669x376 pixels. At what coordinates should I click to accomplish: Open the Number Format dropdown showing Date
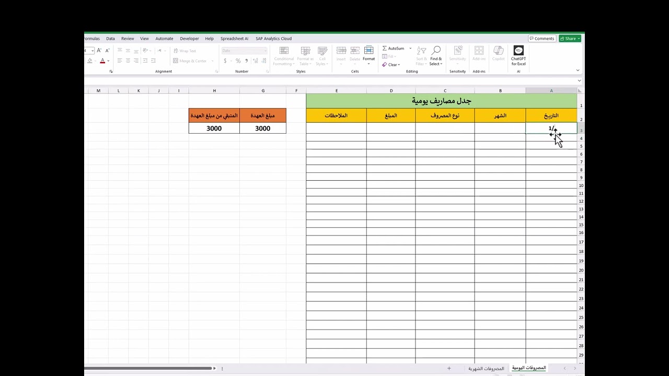244,51
